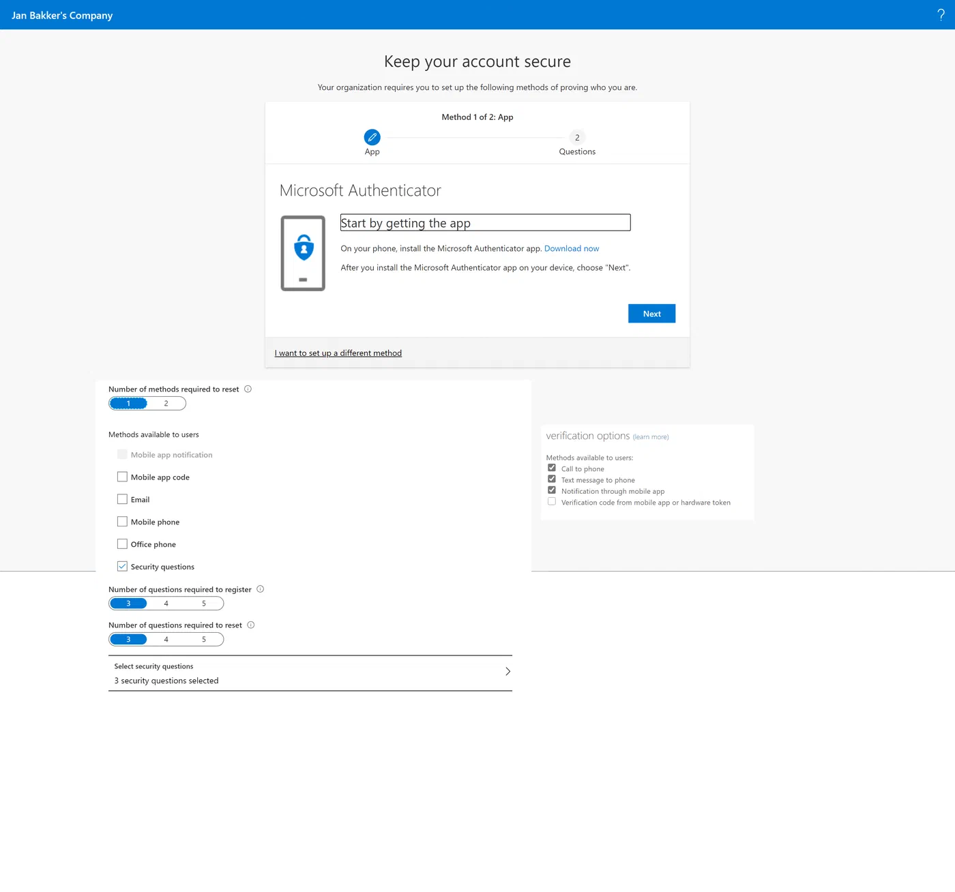This screenshot has width=955, height=892.
Task: Enable Verification code from mobile app checkbox
Action: 552,502
